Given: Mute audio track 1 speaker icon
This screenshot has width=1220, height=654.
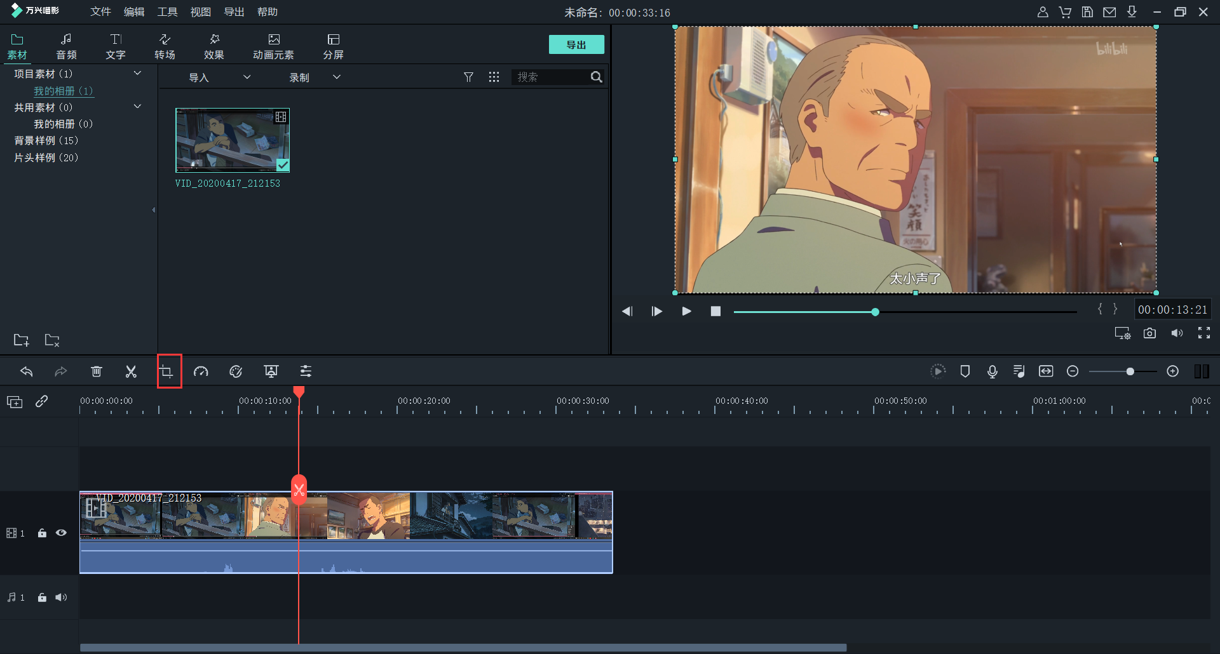Looking at the screenshot, I should [61, 597].
